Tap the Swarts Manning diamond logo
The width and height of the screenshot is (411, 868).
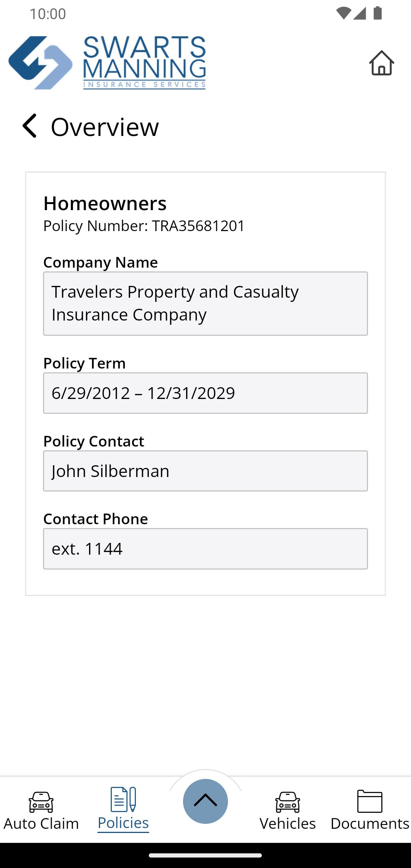tap(40, 63)
